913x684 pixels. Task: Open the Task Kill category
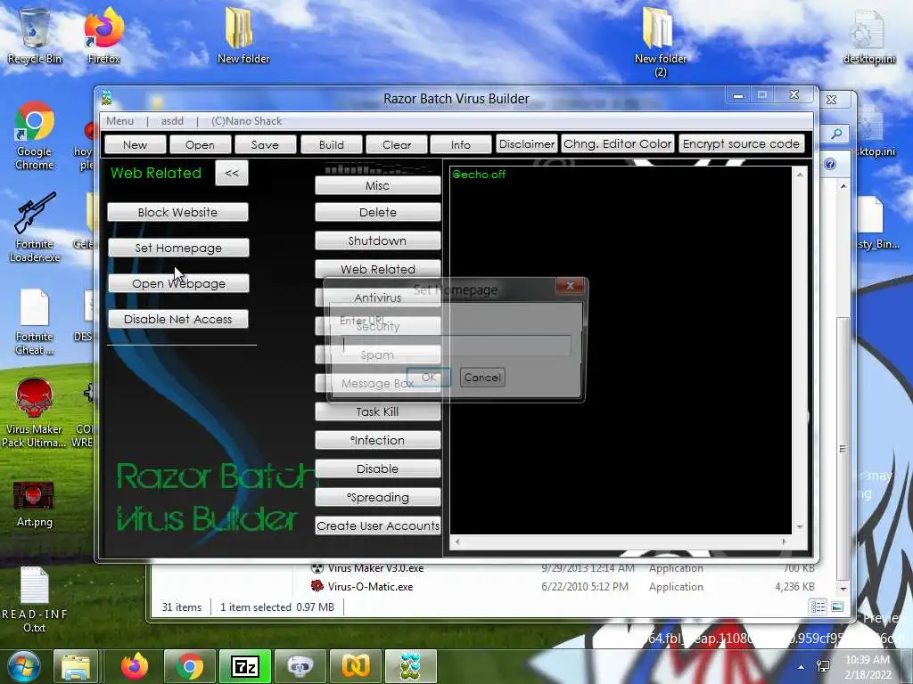(x=377, y=411)
